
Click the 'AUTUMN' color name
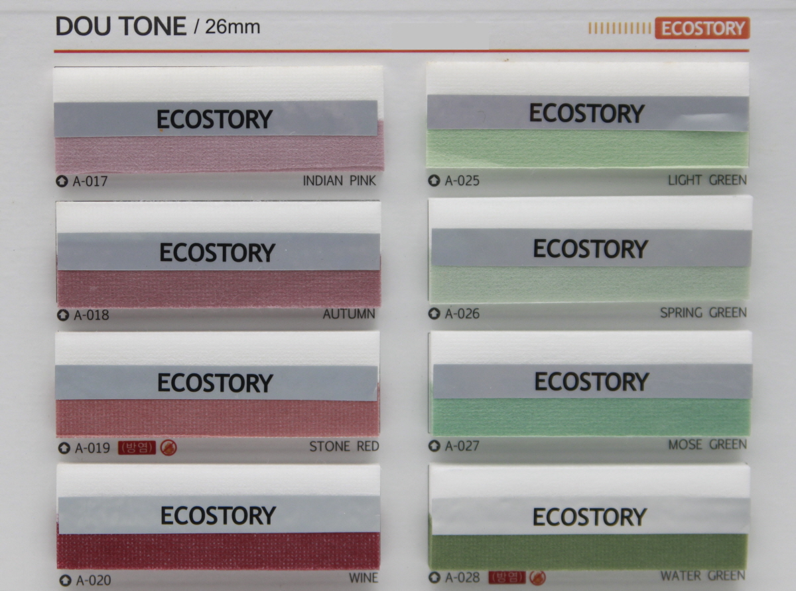(x=349, y=313)
